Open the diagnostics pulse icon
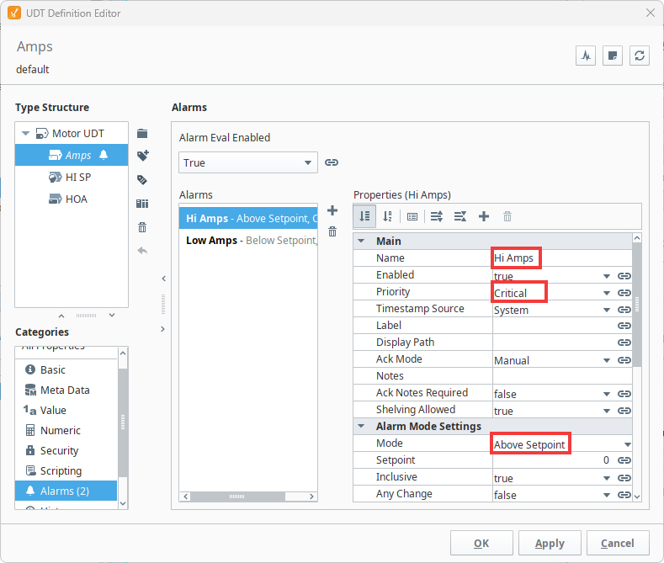Screen dimensions: 664x563 pos(586,56)
